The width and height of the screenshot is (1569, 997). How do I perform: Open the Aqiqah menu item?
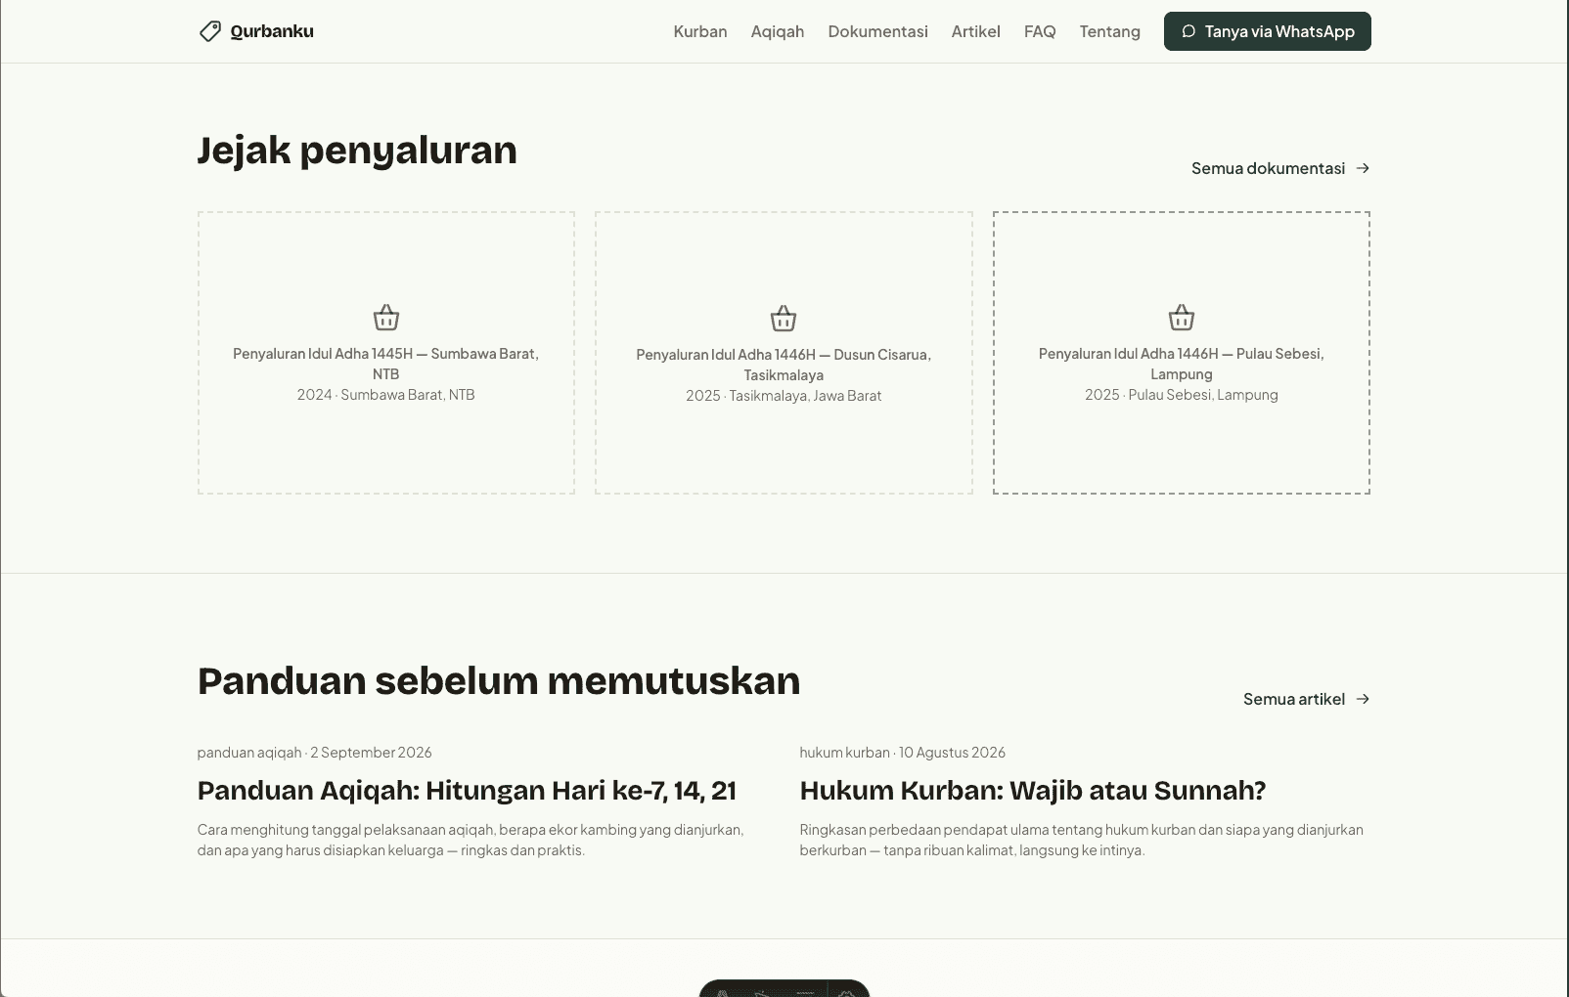[778, 31]
